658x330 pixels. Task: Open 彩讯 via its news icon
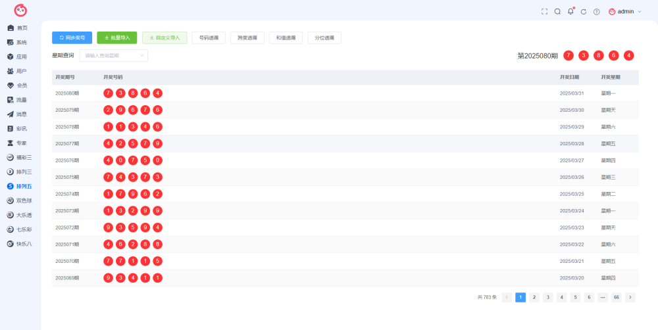(11, 129)
